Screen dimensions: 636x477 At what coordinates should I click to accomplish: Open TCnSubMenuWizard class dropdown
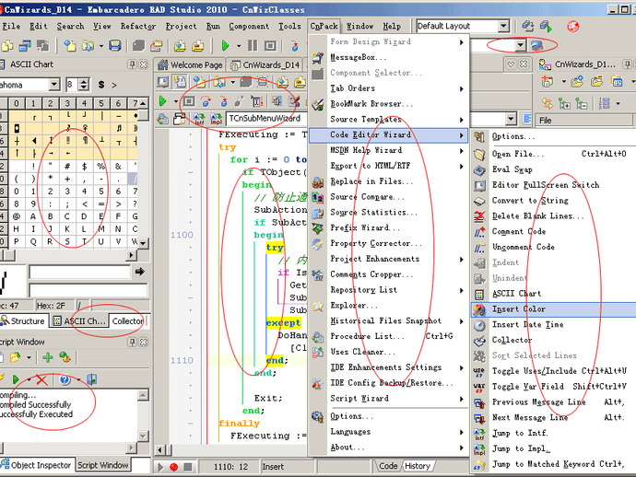pos(511,119)
